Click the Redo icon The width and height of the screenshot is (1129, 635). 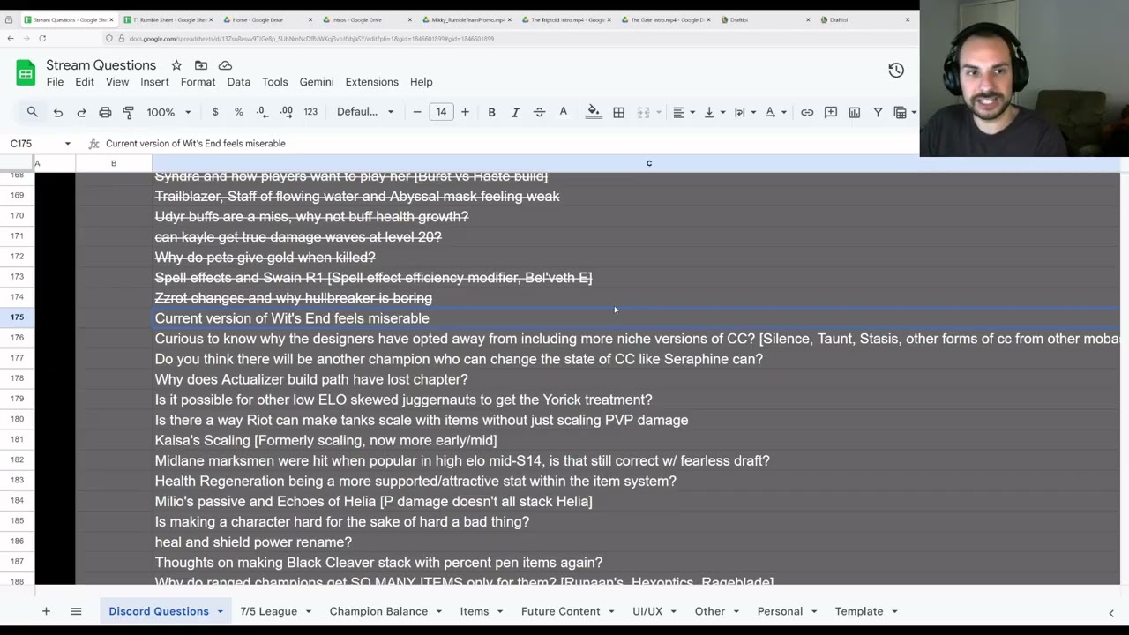click(81, 112)
